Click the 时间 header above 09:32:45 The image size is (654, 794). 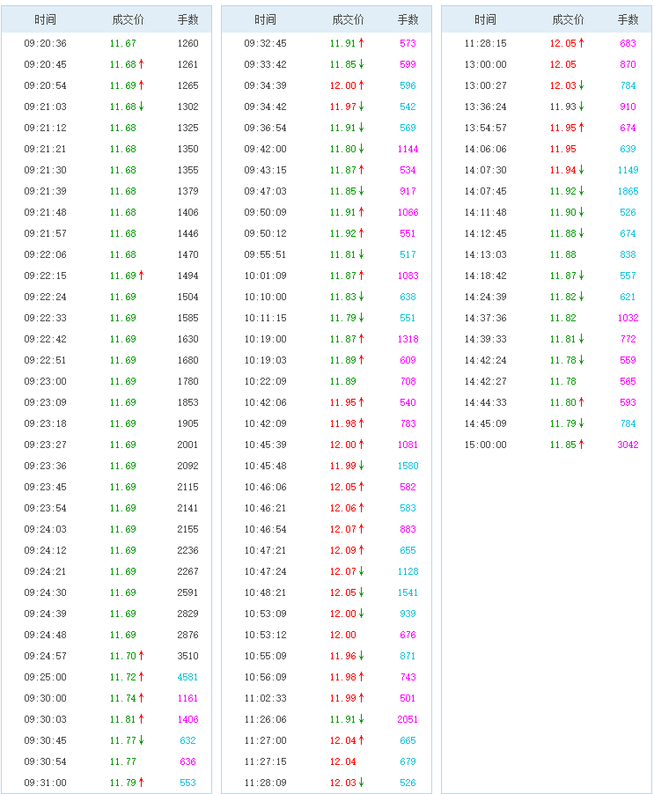click(265, 19)
